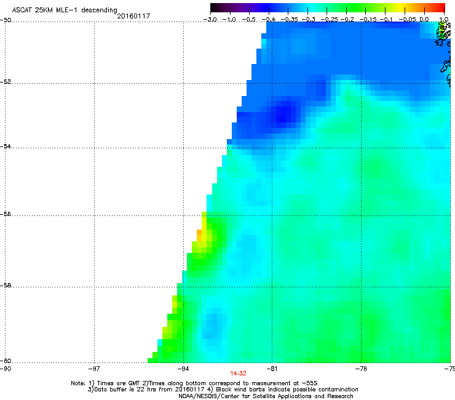Click the 'Times are GMT' note line

tap(194, 383)
